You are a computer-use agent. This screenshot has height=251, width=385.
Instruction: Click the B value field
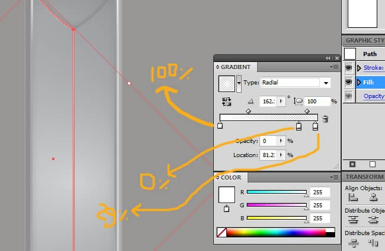(320, 218)
